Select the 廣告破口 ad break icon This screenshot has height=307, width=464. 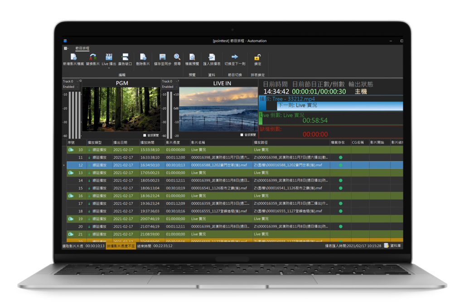point(125,57)
